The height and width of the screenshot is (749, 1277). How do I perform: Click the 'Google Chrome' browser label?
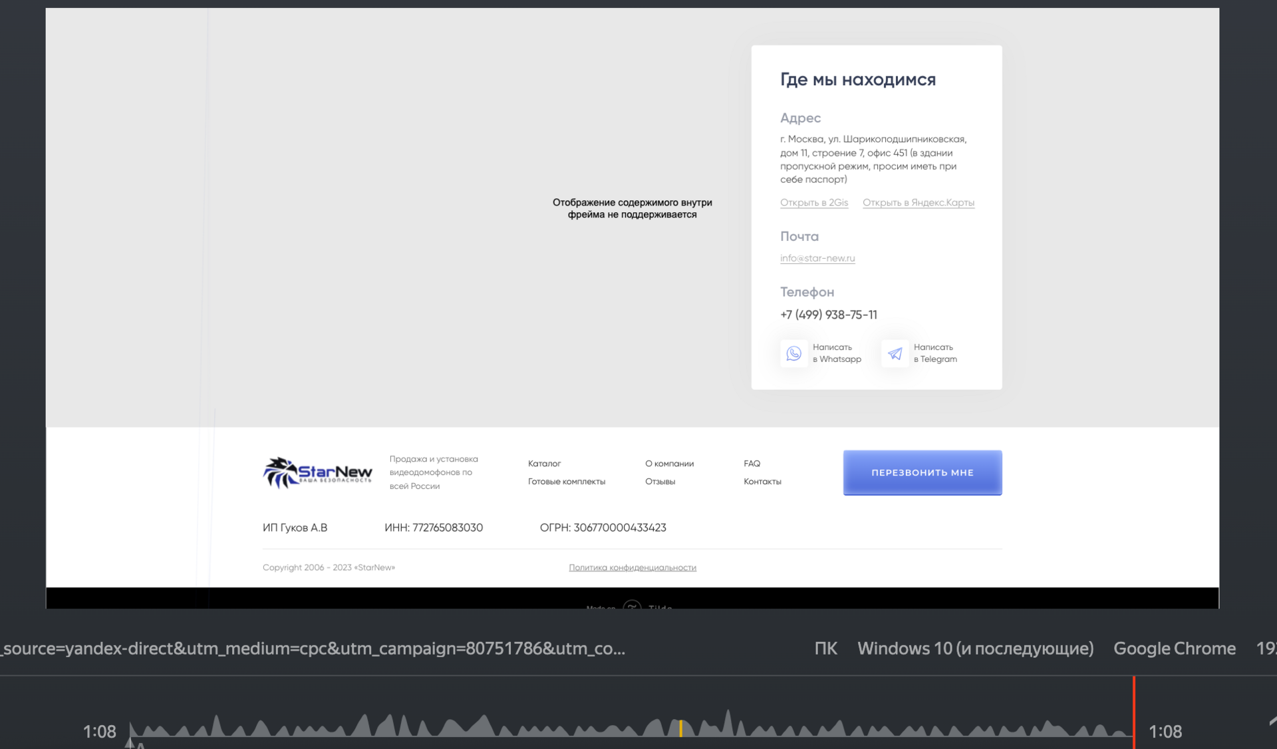click(1175, 649)
